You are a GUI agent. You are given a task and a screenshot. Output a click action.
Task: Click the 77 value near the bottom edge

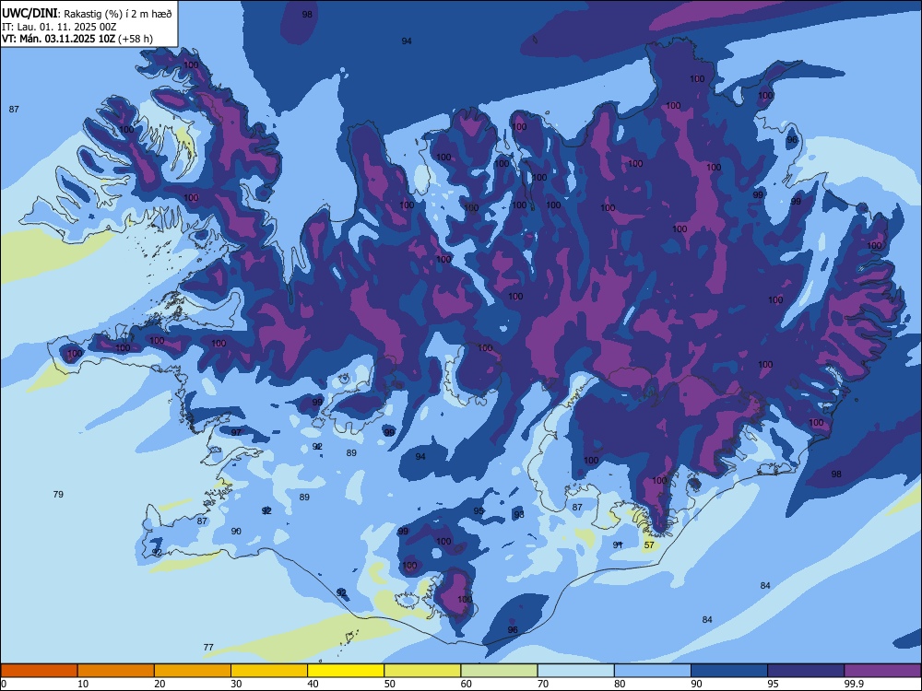[208, 647]
